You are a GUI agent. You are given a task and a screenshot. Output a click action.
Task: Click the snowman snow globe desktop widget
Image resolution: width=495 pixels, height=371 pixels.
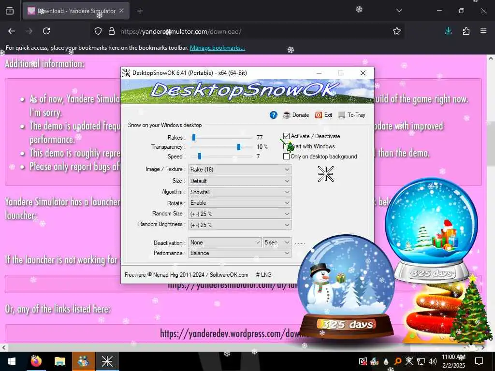click(346, 287)
